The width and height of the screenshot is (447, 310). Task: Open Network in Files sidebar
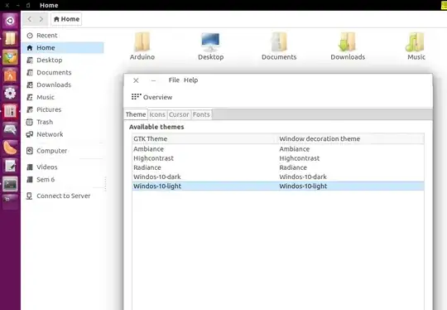(x=63, y=134)
